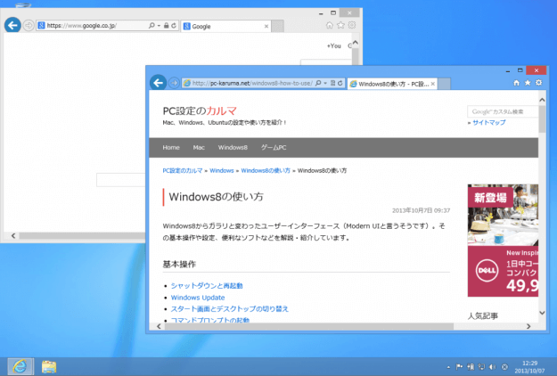Click the search magnifier in the Google address bar

(x=152, y=26)
